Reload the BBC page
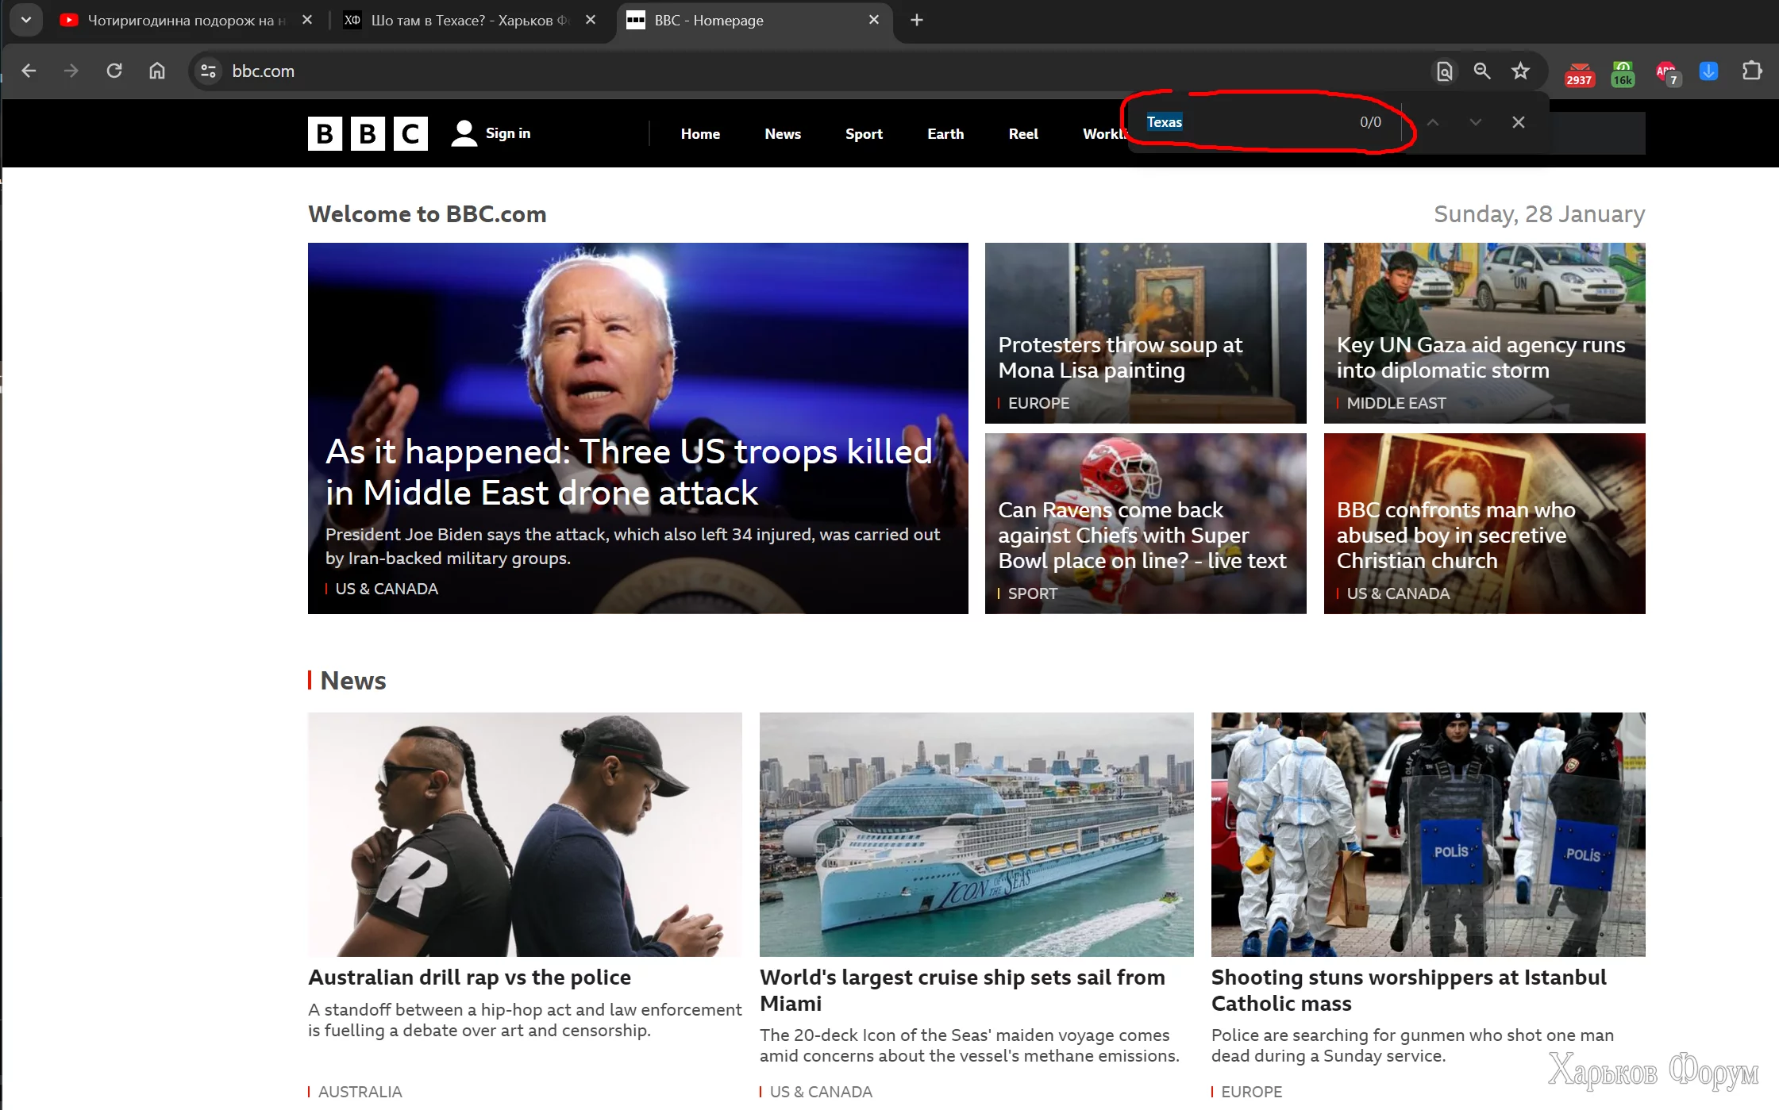 tap(114, 71)
